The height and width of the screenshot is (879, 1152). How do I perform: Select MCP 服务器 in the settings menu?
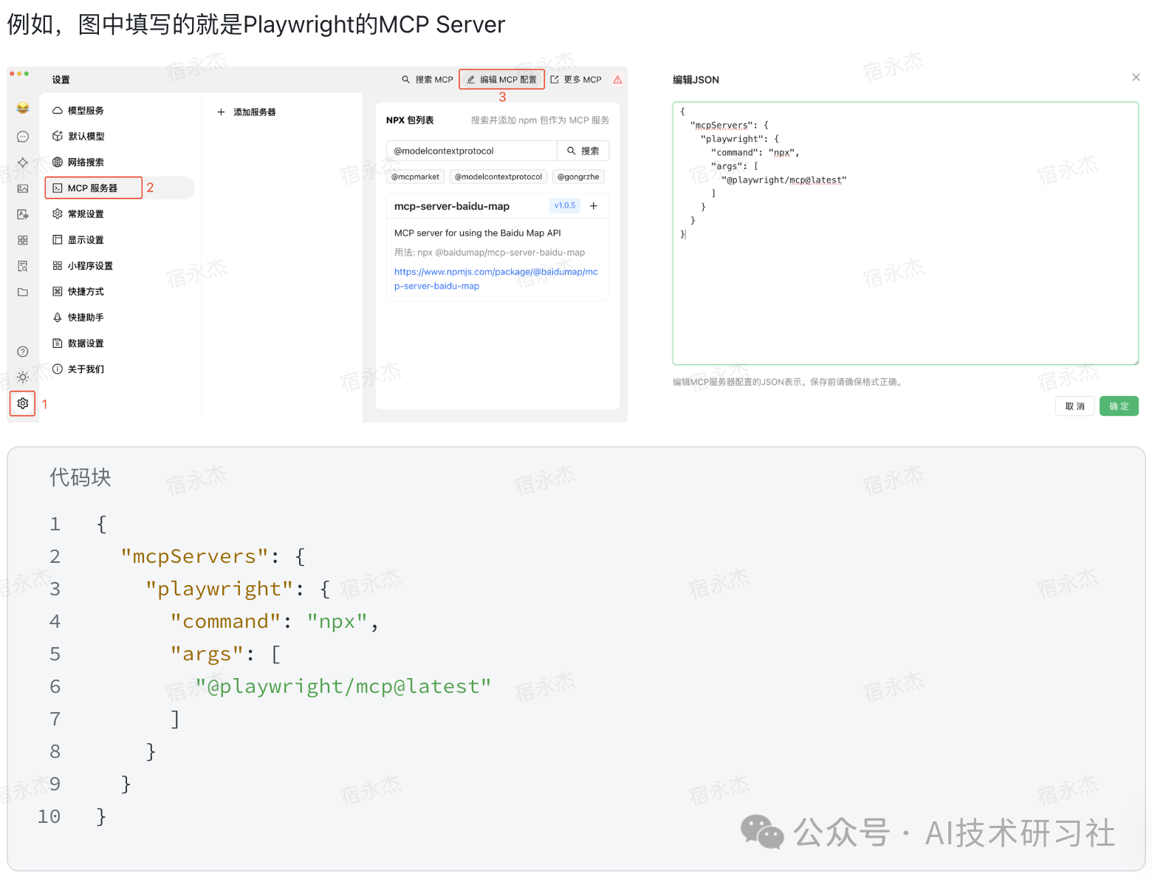tap(93, 188)
